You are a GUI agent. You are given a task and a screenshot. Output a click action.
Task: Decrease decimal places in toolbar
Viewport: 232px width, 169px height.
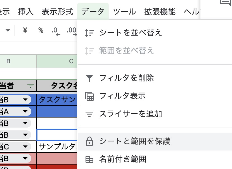pyautogui.click(x=56, y=31)
